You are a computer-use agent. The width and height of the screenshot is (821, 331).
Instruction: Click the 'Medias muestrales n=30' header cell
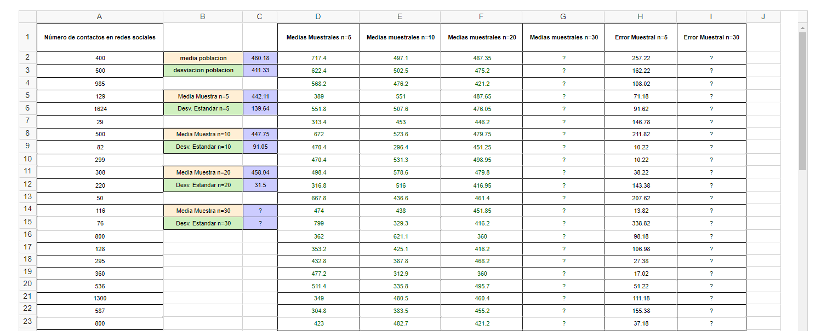(x=563, y=37)
